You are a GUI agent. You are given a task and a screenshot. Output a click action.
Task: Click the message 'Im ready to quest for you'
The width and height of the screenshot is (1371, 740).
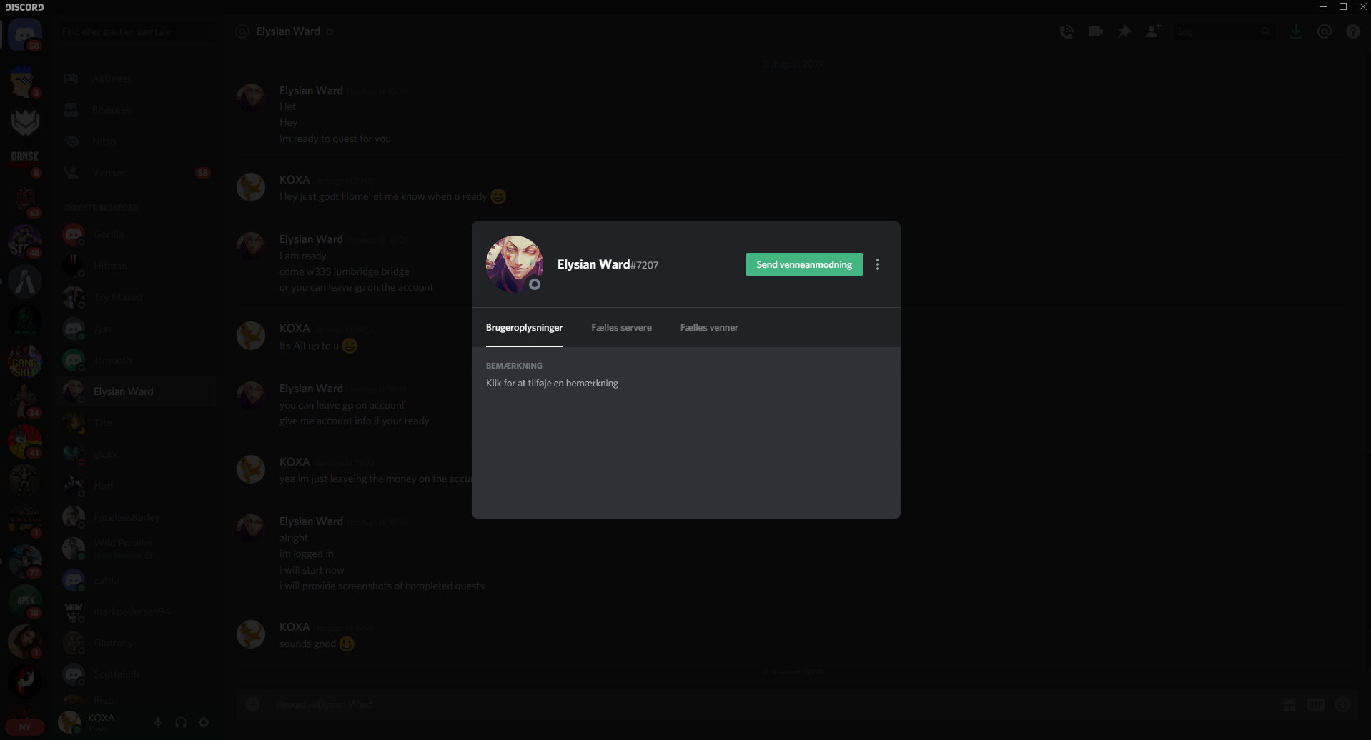pos(335,139)
